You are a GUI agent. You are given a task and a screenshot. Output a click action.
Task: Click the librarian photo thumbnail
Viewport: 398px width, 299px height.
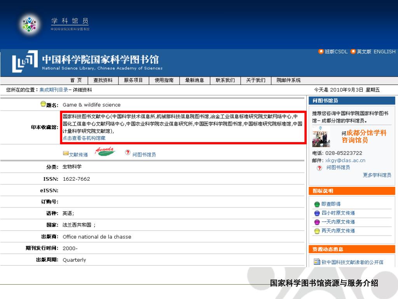(321, 136)
